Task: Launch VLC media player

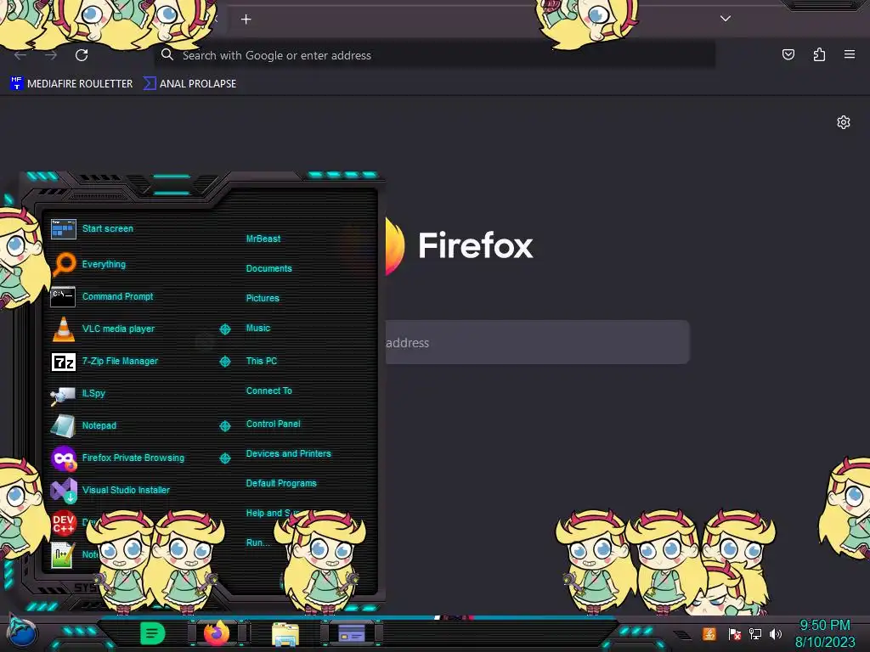Action: (63, 329)
